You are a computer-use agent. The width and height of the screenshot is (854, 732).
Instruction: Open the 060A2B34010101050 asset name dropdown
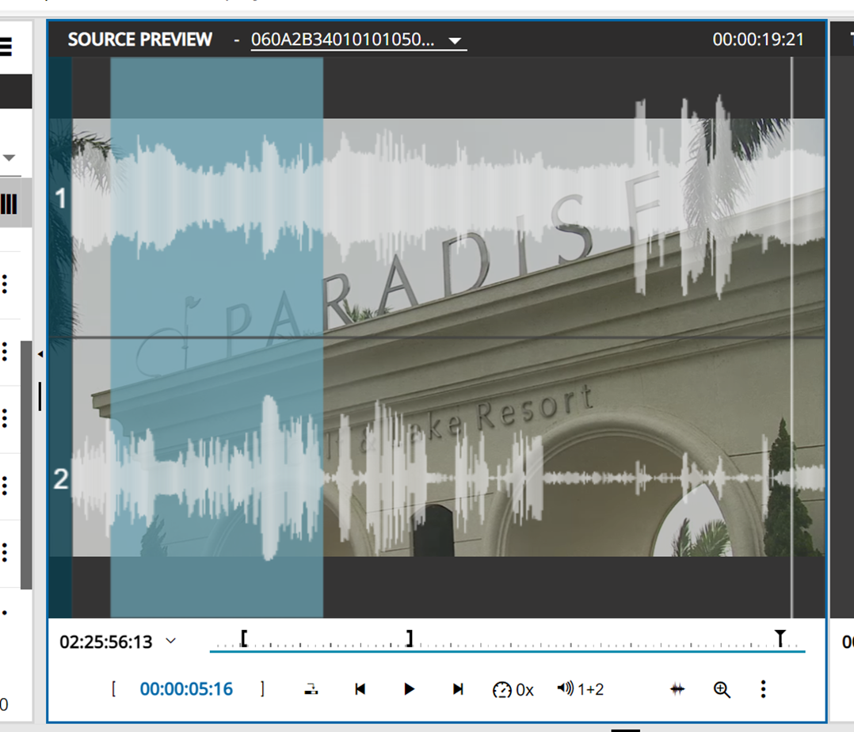(x=358, y=40)
